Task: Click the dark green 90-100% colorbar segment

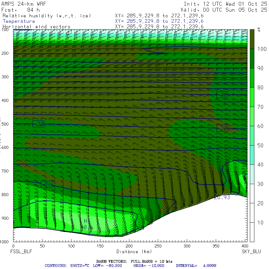Action: click(252, 59)
